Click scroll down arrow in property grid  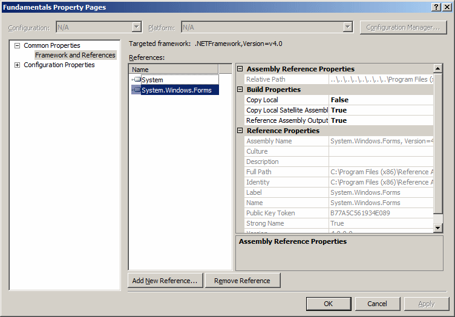(438, 228)
